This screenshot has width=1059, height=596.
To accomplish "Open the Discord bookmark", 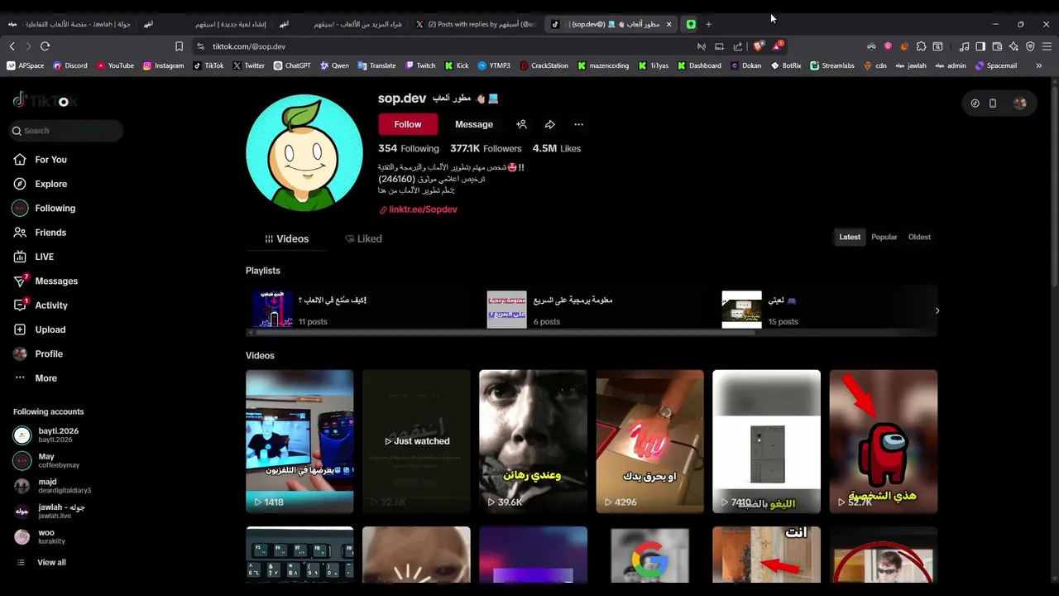I will pyautogui.click(x=70, y=65).
